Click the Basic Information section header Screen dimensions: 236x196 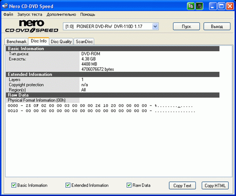[x=112, y=49]
